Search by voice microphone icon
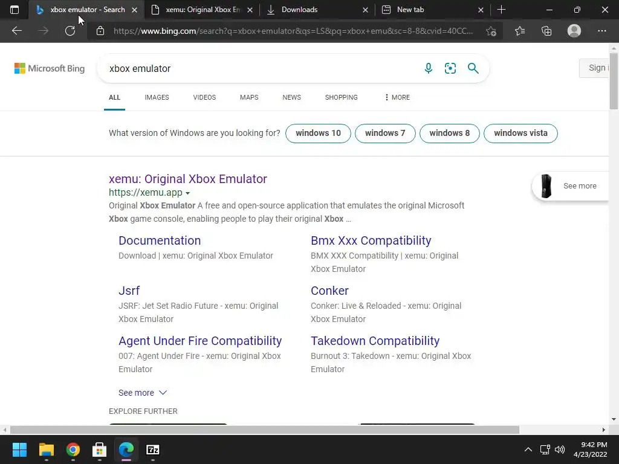This screenshot has height=464, width=619. point(429,68)
